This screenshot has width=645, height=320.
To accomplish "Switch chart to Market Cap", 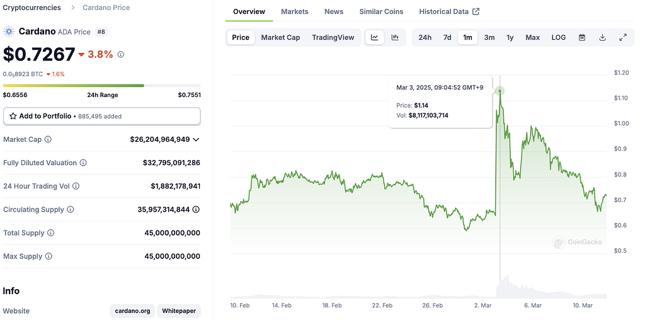I will point(280,37).
